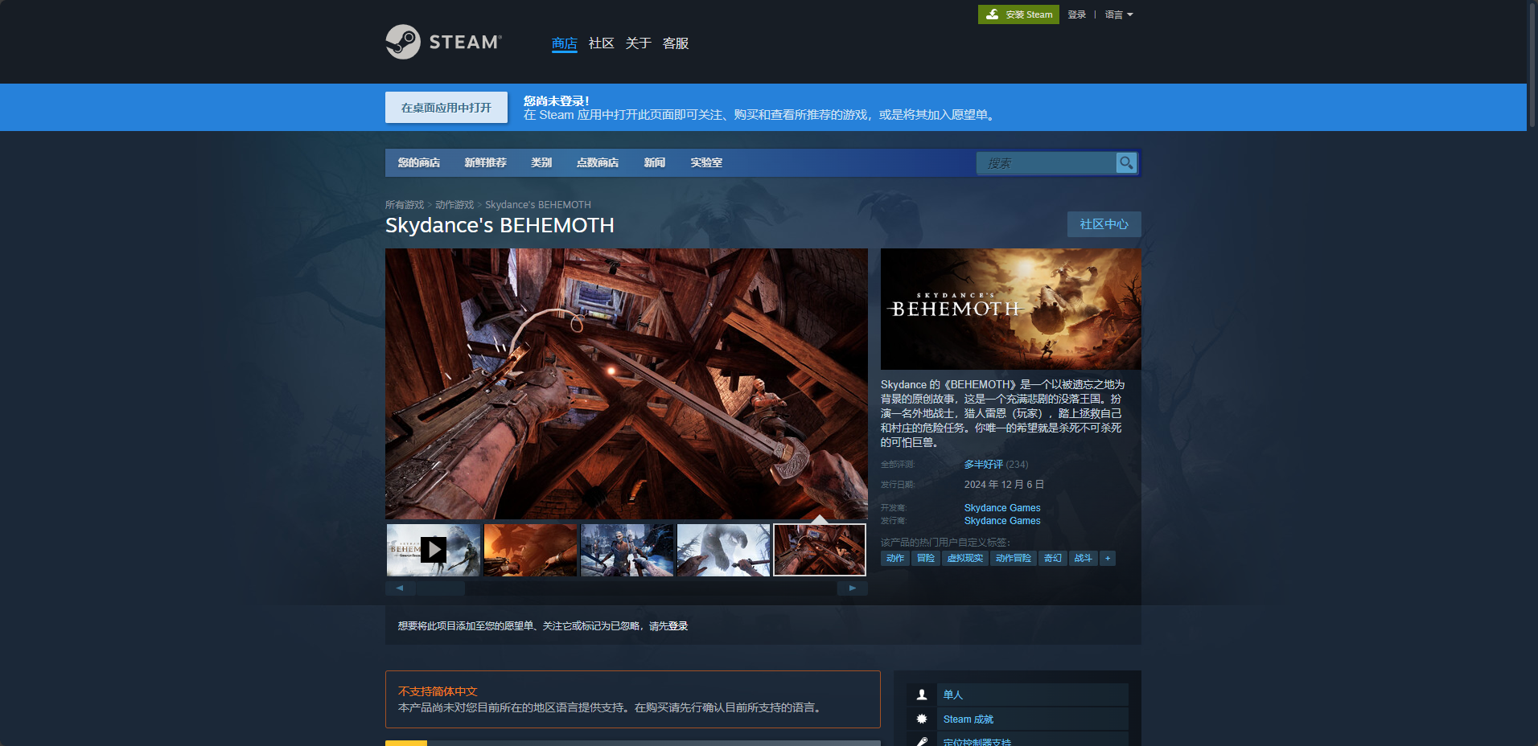Click the magnifier search button
Image resolution: width=1538 pixels, height=746 pixels.
coord(1126,162)
